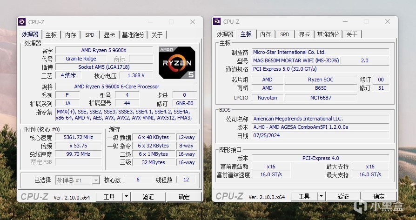The width and height of the screenshot is (416, 220).
Task: Click the Ryzen 5 logo image
Action: 177,62
